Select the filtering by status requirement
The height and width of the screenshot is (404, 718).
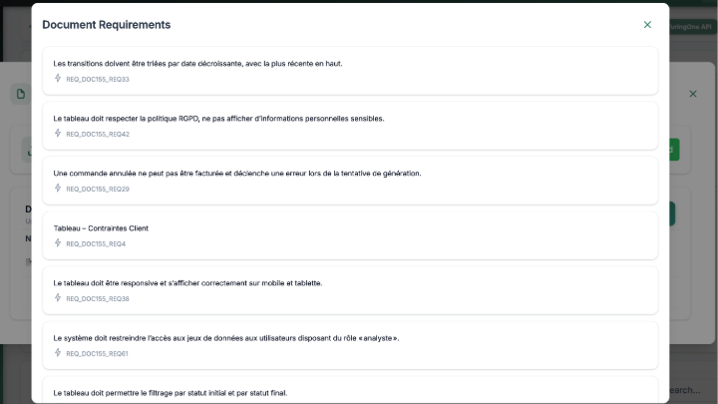[170, 392]
